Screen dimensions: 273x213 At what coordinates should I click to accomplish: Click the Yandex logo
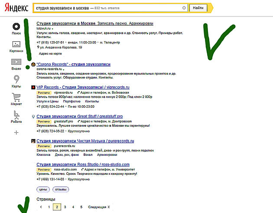[16, 8]
